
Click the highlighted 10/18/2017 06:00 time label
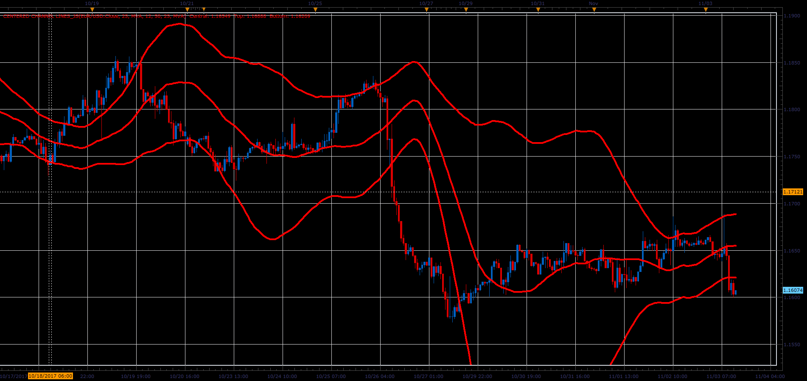click(x=50, y=376)
